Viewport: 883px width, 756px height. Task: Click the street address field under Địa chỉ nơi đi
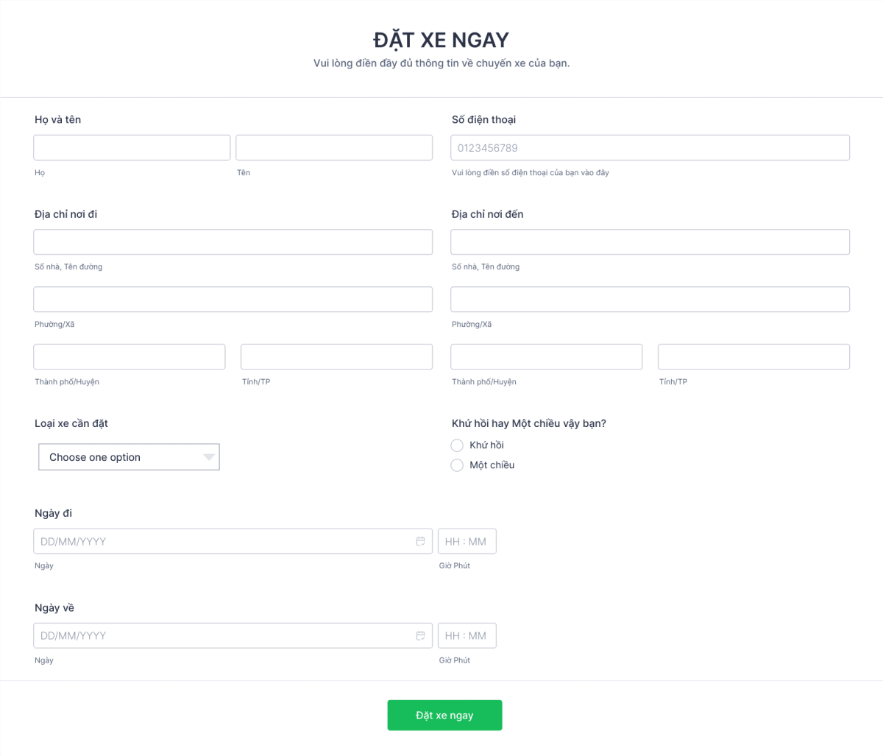coord(233,241)
